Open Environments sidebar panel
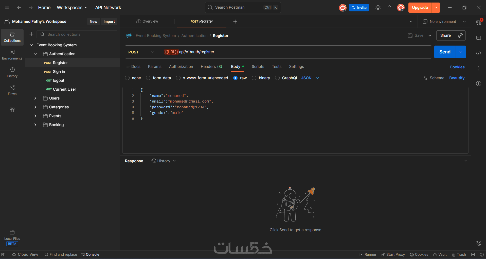Screen dimensions: 486x259 coord(12,55)
